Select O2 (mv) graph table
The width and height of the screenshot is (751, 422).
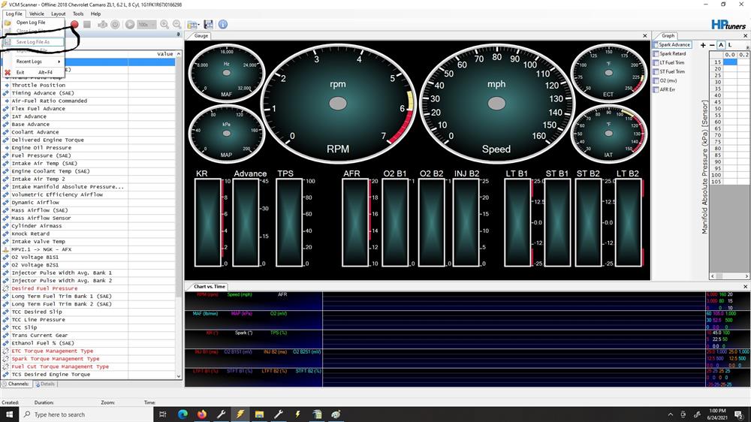pyautogui.click(x=665, y=80)
